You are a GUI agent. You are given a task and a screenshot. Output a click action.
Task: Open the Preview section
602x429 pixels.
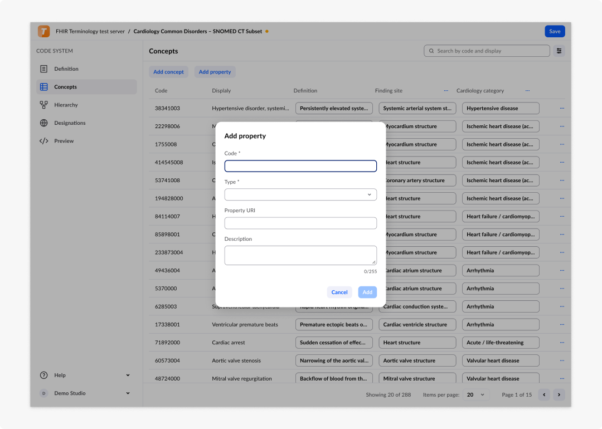point(86,141)
